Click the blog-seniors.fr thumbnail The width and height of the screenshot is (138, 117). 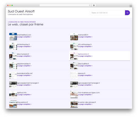(13, 104)
